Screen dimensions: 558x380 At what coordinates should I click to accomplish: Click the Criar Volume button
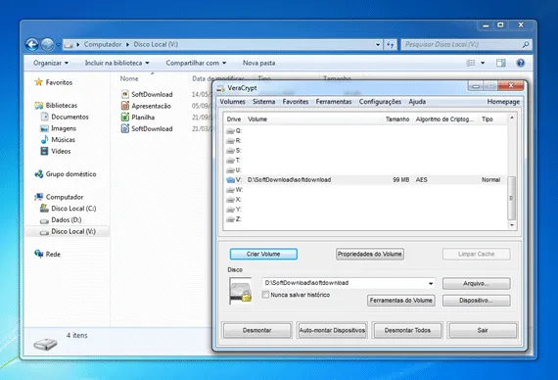263,254
